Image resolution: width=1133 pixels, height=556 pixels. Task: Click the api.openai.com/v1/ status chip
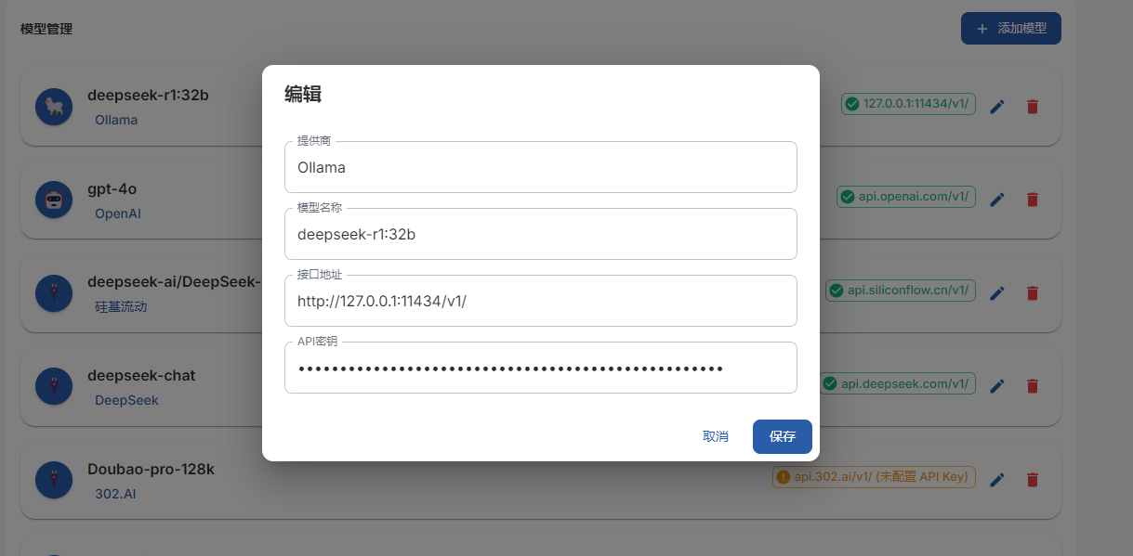(906, 196)
